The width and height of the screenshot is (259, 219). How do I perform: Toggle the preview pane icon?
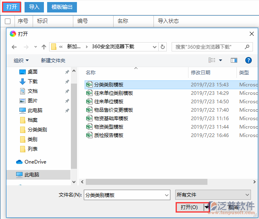coord(234,60)
